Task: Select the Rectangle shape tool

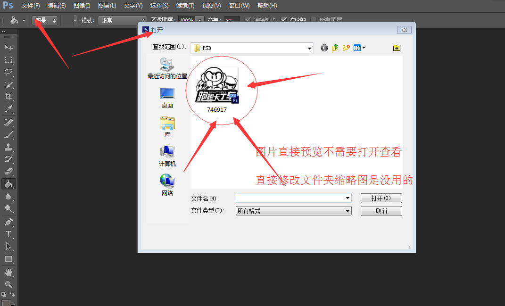Action: pyautogui.click(x=8, y=259)
